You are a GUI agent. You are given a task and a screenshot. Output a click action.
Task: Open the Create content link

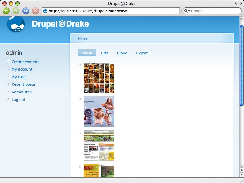pyautogui.click(x=25, y=62)
